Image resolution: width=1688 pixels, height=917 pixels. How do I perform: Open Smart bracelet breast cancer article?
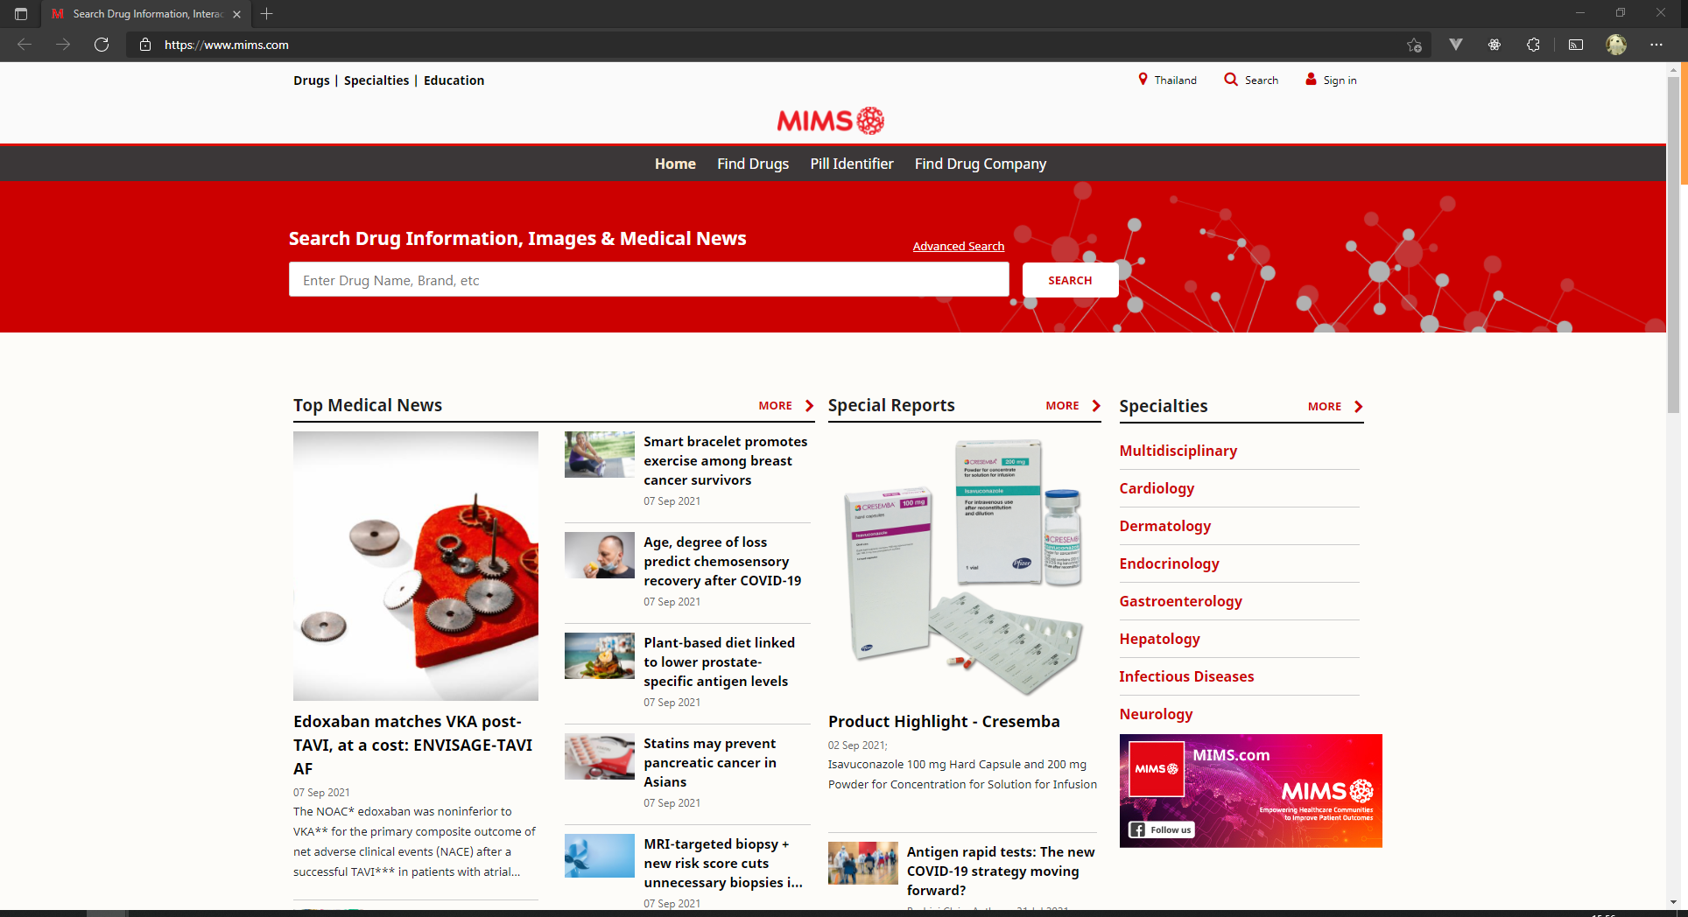[x=726, y=460]
